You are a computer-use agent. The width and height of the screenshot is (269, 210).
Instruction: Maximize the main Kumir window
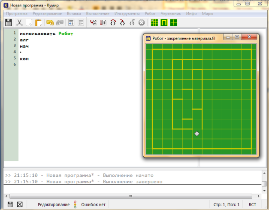tap(248, 4)
